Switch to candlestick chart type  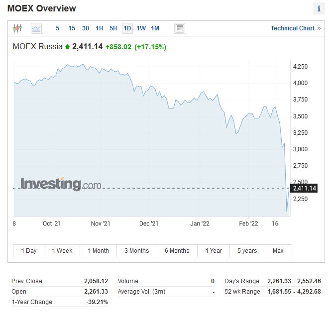tap(18, 28)
